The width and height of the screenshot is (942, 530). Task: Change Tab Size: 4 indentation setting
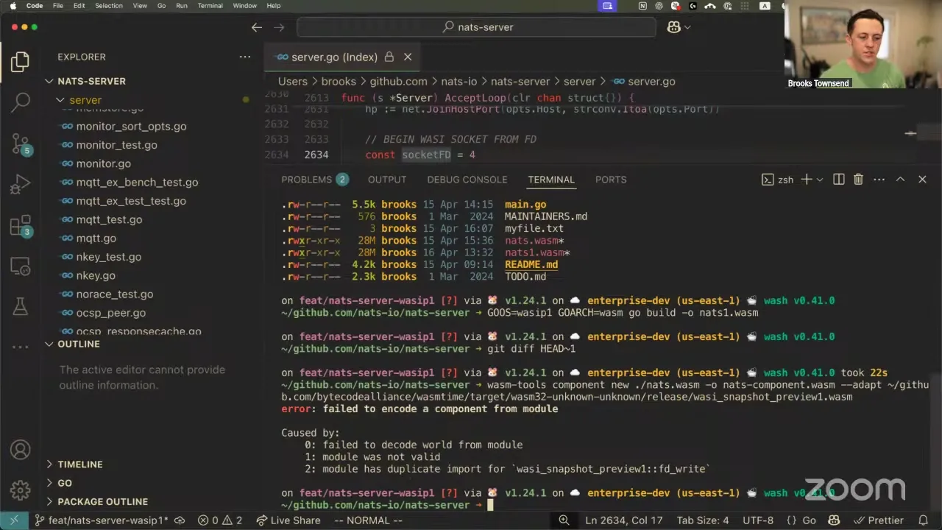(703, 520)
